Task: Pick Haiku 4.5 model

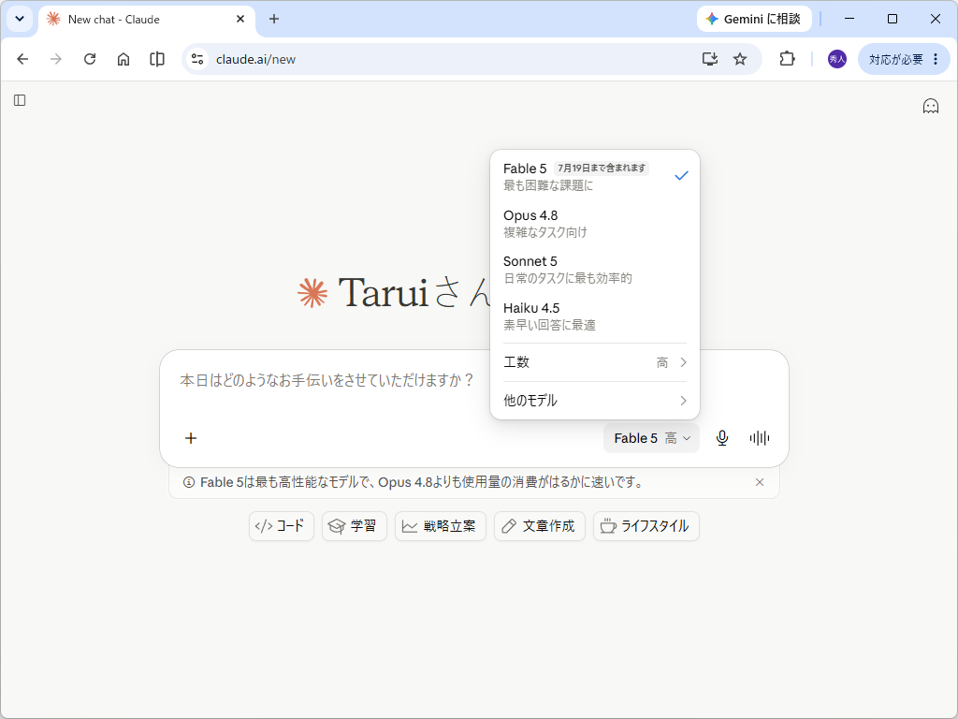Action: (595, 316)
